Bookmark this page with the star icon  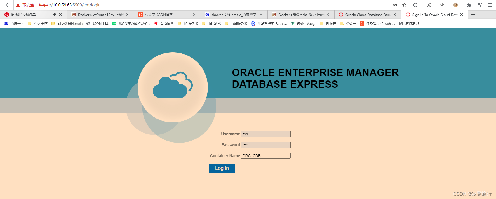tap(404, 5)
